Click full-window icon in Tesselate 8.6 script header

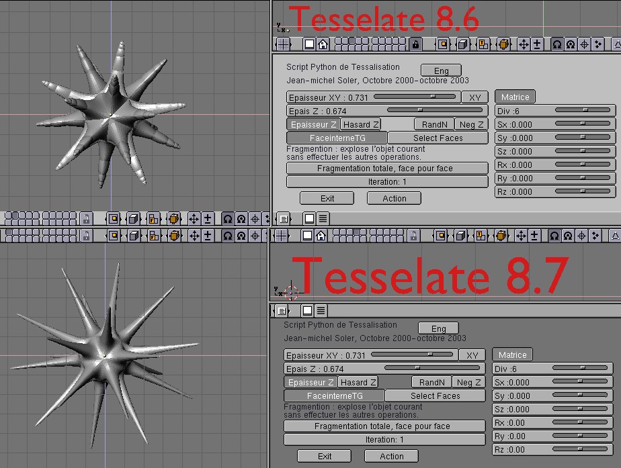[310, 218]
